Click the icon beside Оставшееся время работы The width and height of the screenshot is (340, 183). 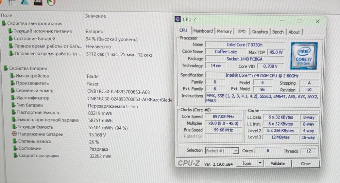tap(12, 53)
